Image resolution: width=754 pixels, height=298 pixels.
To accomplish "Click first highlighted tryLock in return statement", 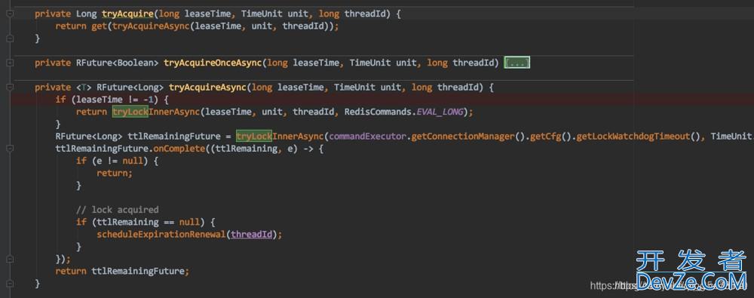I will [x=130, y=112].
